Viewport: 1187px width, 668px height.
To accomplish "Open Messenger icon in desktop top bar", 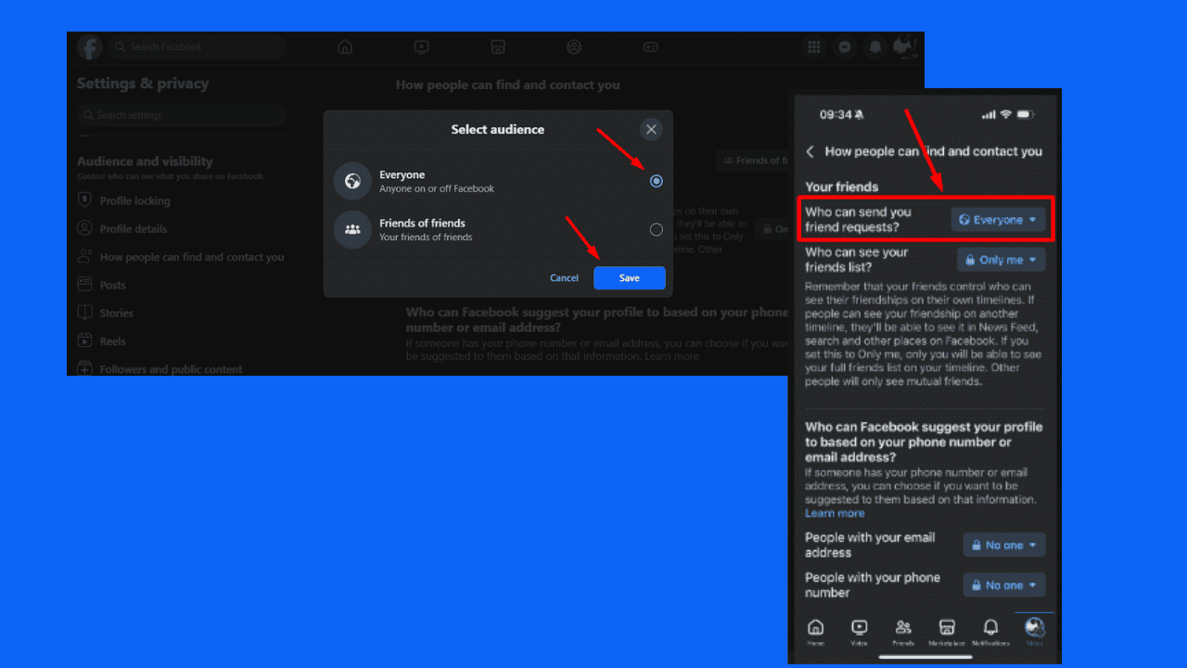I will [x=844, y=47].
